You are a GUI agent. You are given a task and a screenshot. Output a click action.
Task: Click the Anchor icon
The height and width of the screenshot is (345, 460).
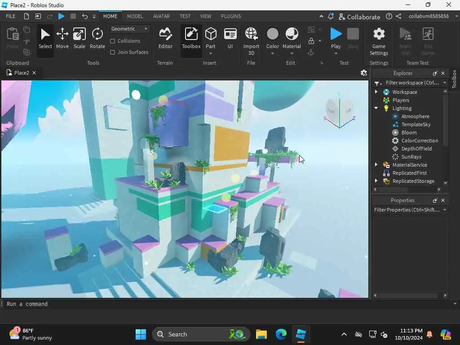click(x=311, y=52)
